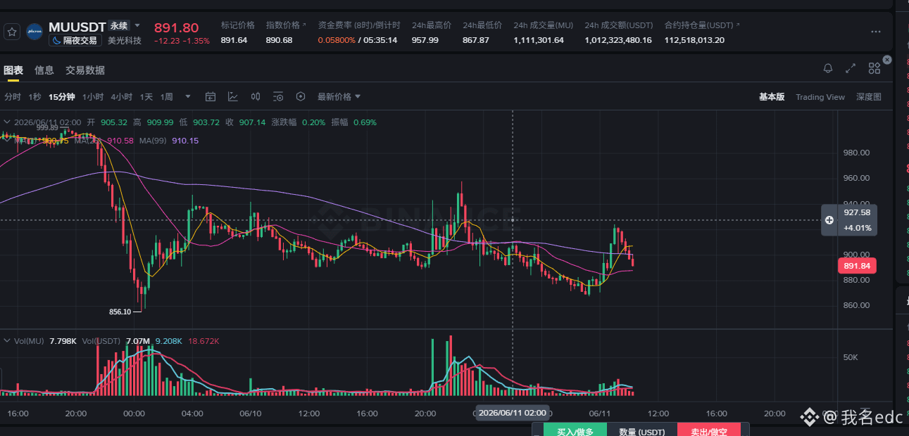Image resolution: width=909 pixels, height=436 pixels.
Task: Click the 卖出/做空 sell short button
Action: [x=709, y=430]
